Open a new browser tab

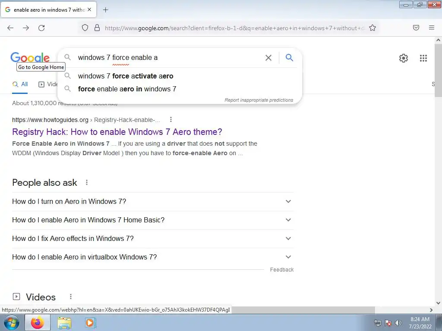[x=105, y=10]
